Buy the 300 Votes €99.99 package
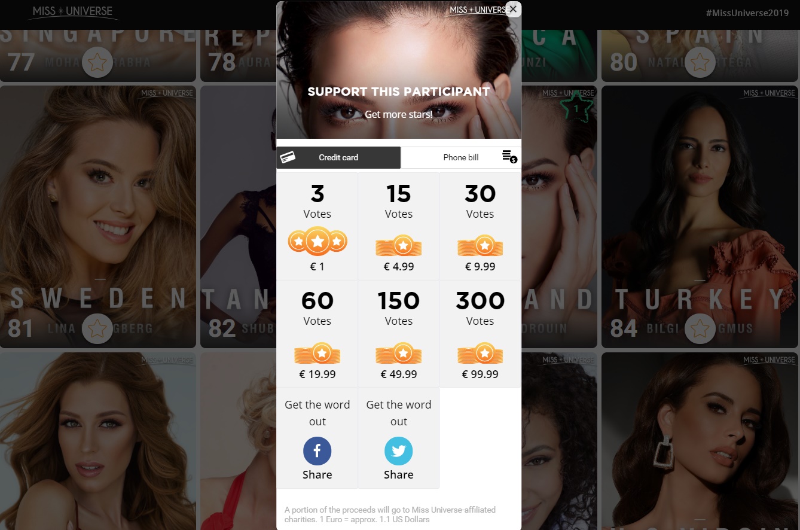This screenshot has height=530, width=800. (x=480, y=334)
